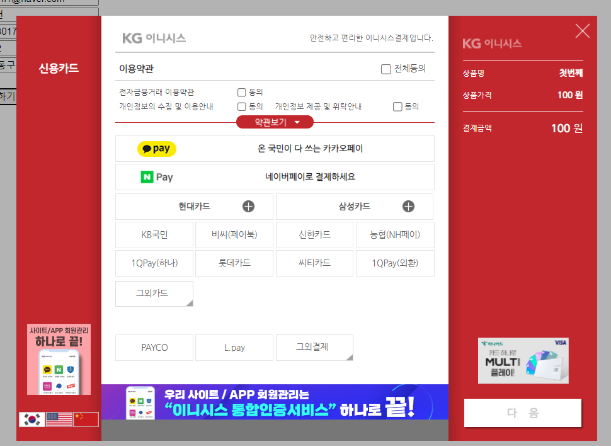Image resolution: width=611 pixels, height=446 pixels.
Task: Choose 네이버페이로 결제하세요 option
Action: pyautogui.click(x=275, y=177)
